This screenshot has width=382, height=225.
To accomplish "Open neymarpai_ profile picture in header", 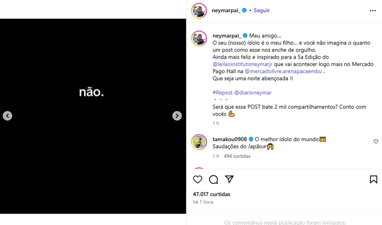I will click(x=199, y=11).
